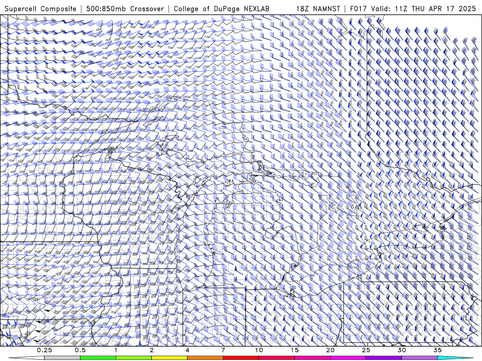The height and width of the screenshot is (361, 482).
Task: Click the 20 value on the color scale
Action: [x=330, y=350]
